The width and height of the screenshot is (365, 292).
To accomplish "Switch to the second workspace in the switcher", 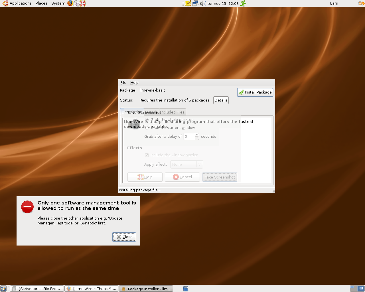I will 361,289.
